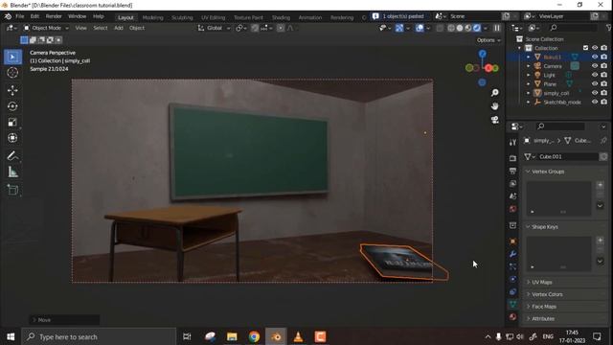This screenshot has height=345, width=613.
Task: Open the Global transform orientation dropdown
Action: pos(214,28)
